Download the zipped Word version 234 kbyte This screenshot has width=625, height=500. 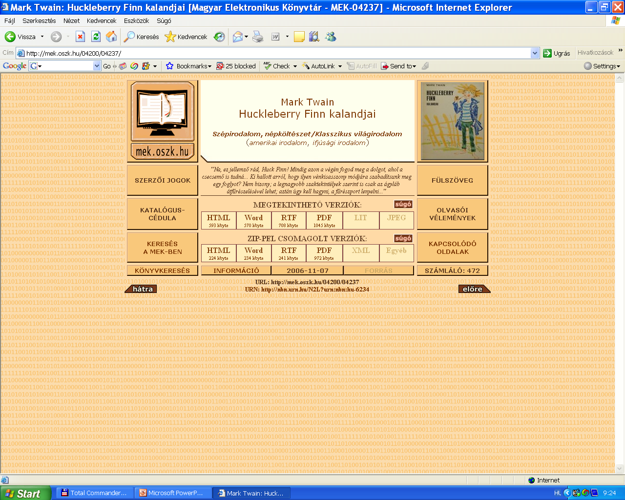click(x=254, y=253)
